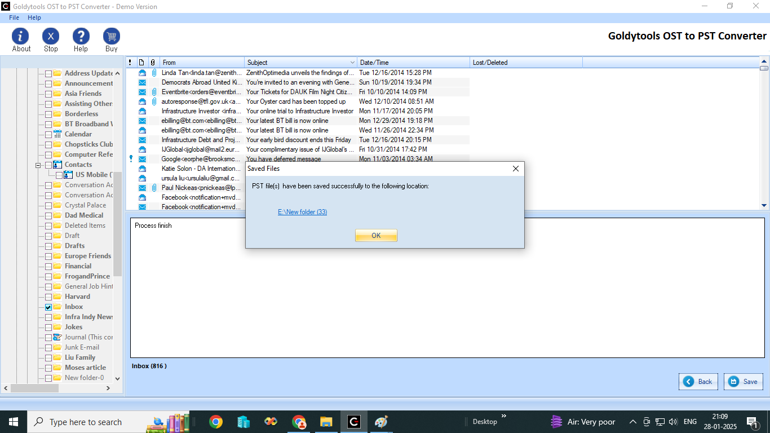The width and height of the screenshot is (770, 433).
Task: Close the Saved Files dialog
Action: click(x=515, y=169)
